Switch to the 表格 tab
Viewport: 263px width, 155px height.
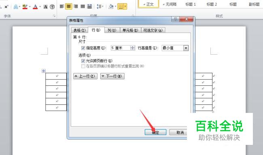(x=79, y=30)
